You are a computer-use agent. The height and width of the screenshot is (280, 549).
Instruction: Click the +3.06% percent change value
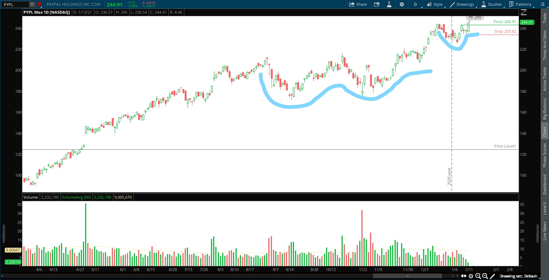[132, 6]
